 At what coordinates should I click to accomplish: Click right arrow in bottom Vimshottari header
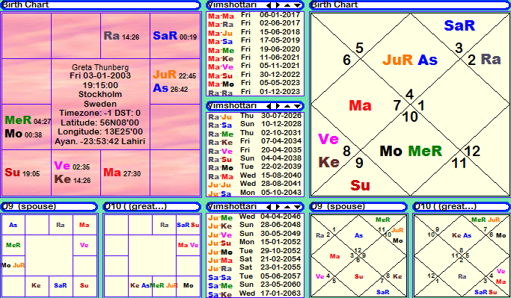(278, 207)
